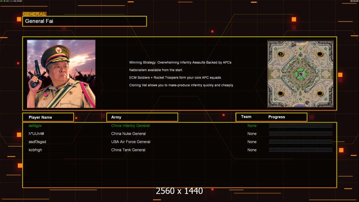Select the player named kcbfngh
359x202 pixels.
point(35,150)
